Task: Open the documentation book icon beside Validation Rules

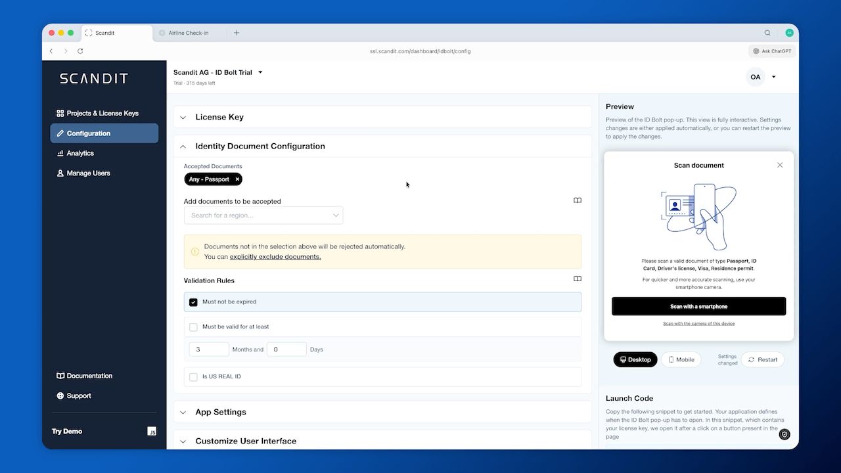Action: [x=578, y=279]
